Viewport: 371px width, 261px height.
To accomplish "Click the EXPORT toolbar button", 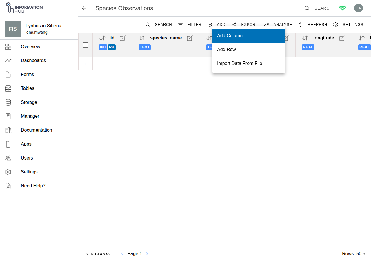I will (245, 25).
